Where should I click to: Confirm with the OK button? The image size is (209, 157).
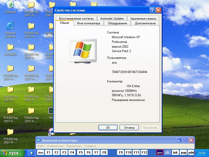[x=108, y=127]
